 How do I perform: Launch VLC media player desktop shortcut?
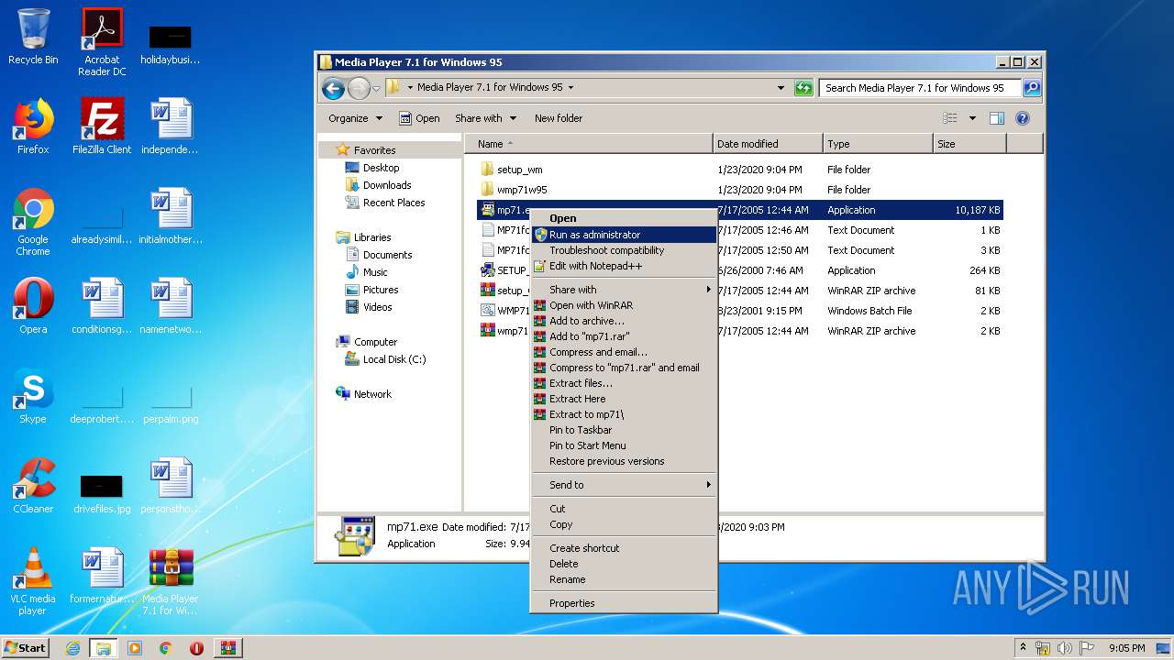click(x=33, y=581)
